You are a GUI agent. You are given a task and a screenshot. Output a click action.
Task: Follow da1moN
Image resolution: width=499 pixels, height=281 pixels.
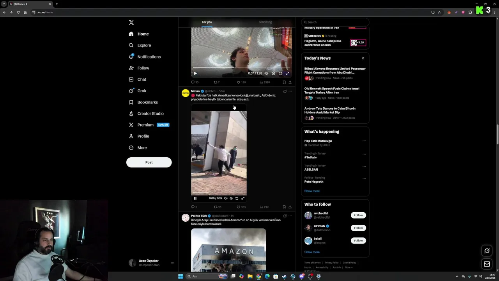pos(358,228)
